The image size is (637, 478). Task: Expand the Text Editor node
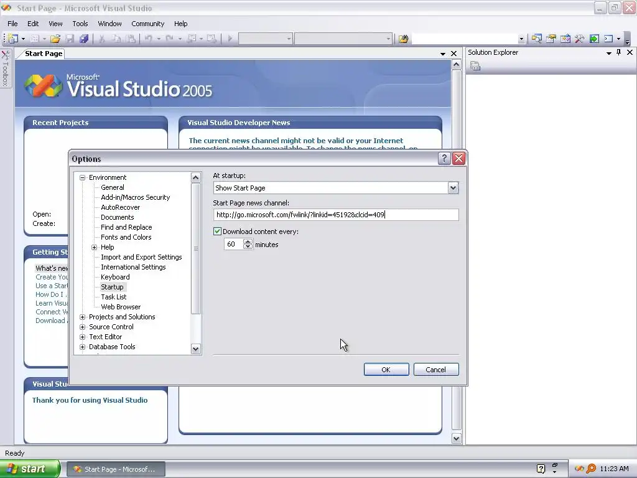coord(83,337)
